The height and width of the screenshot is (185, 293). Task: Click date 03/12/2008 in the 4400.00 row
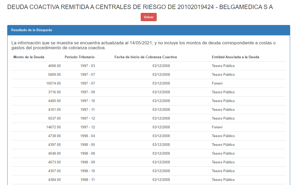161,101
